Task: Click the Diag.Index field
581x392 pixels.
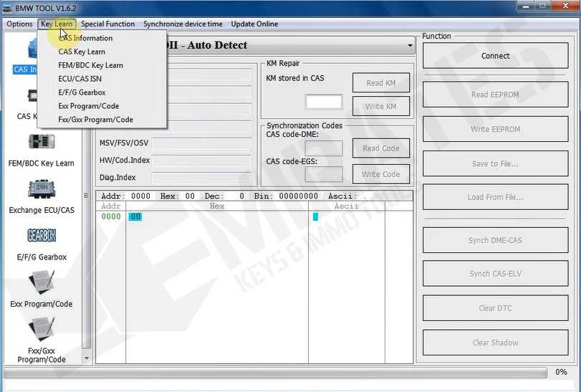Action: click(x=202, y=178)
